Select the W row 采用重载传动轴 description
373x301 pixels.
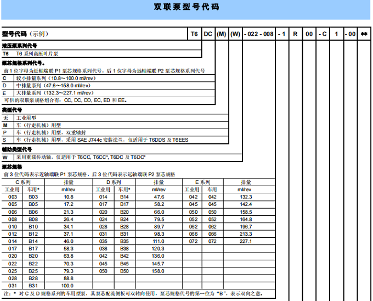81,157
